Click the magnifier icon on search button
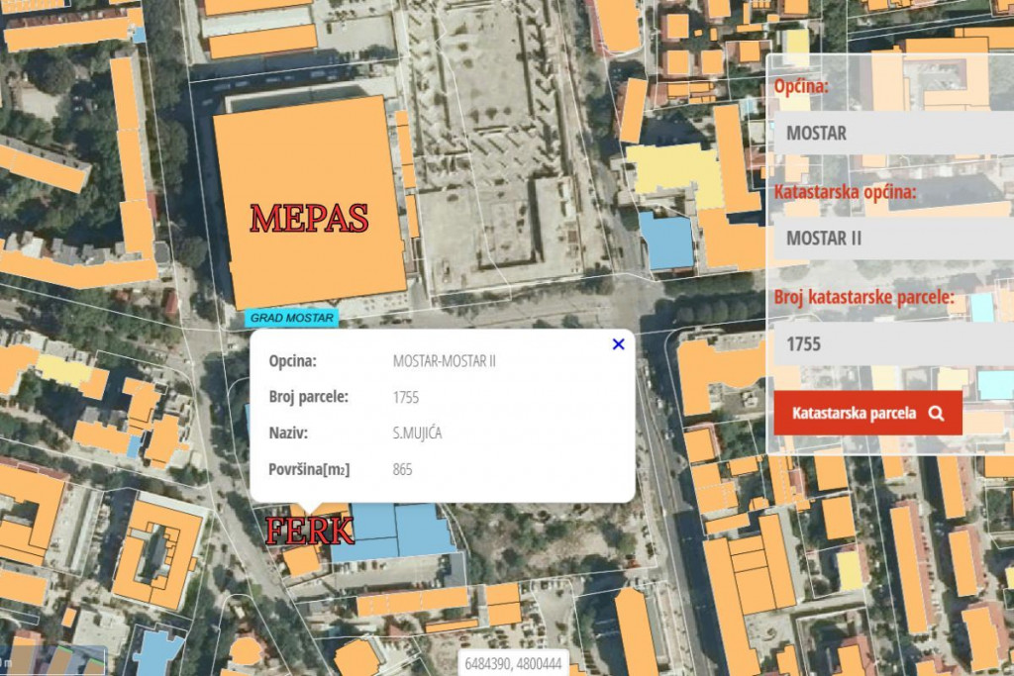Screen dimensions: 1014x676 pos(937,414)
